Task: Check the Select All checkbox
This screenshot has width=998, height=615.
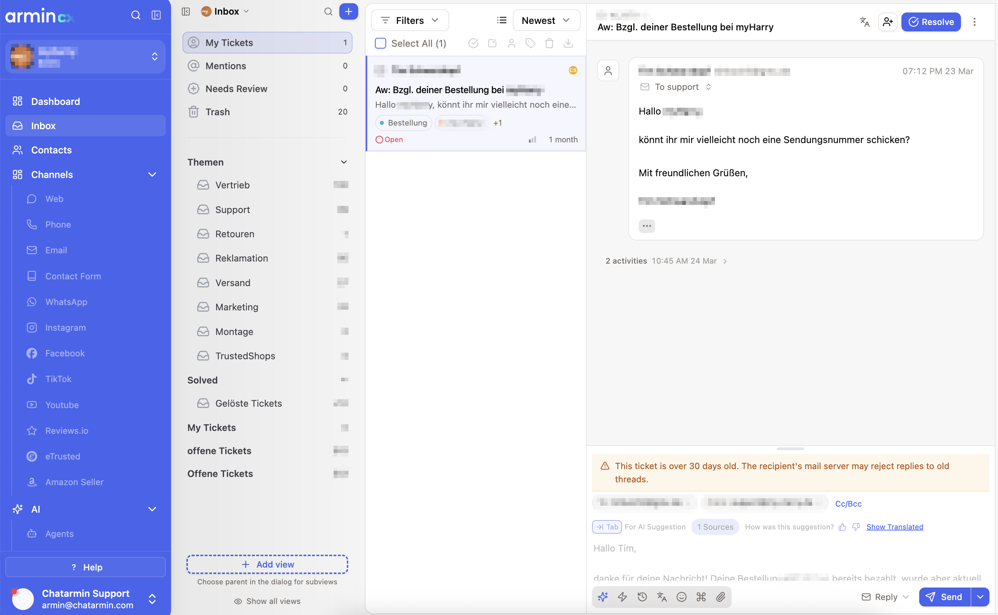Action: (x=380, y=43)
